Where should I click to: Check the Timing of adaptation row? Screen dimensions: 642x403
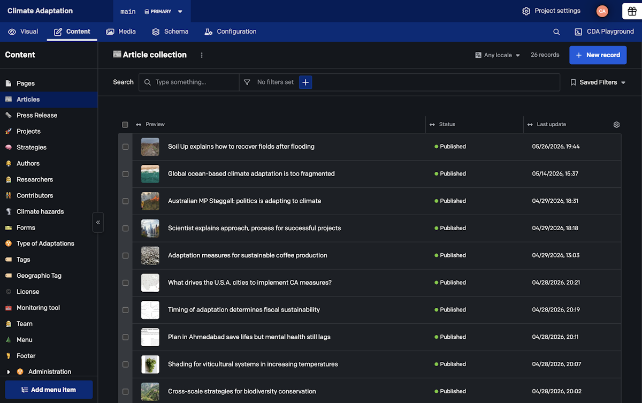[125, 310]
